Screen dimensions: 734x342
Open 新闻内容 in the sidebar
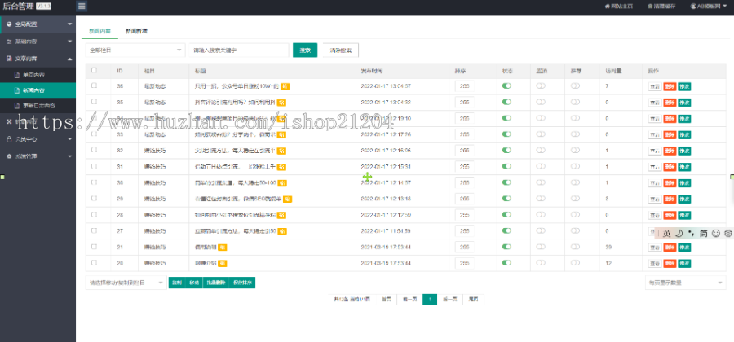[x=38, y=90]
